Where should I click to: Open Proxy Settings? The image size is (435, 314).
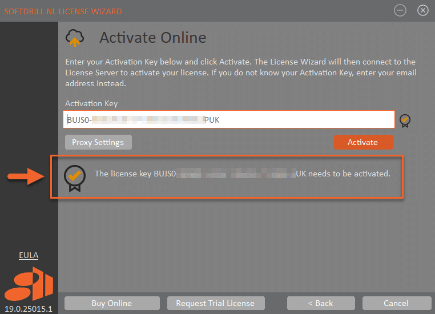coord(98,142)
